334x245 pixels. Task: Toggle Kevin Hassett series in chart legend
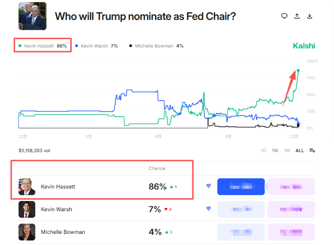coord(43,46)
